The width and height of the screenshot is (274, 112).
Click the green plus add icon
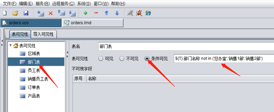click(85, 13)
